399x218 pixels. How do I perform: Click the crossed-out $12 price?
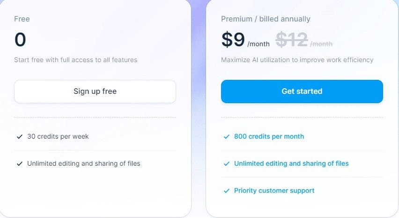(292, 40)
